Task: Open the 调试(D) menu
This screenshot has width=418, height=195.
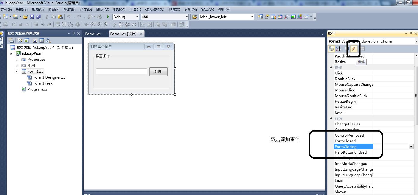Action: (x=86, y=9)
